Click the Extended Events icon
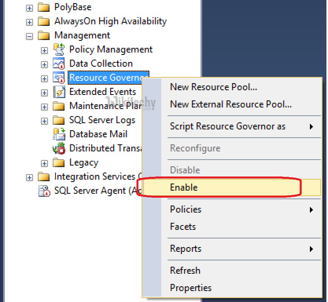 click(60, 91)
